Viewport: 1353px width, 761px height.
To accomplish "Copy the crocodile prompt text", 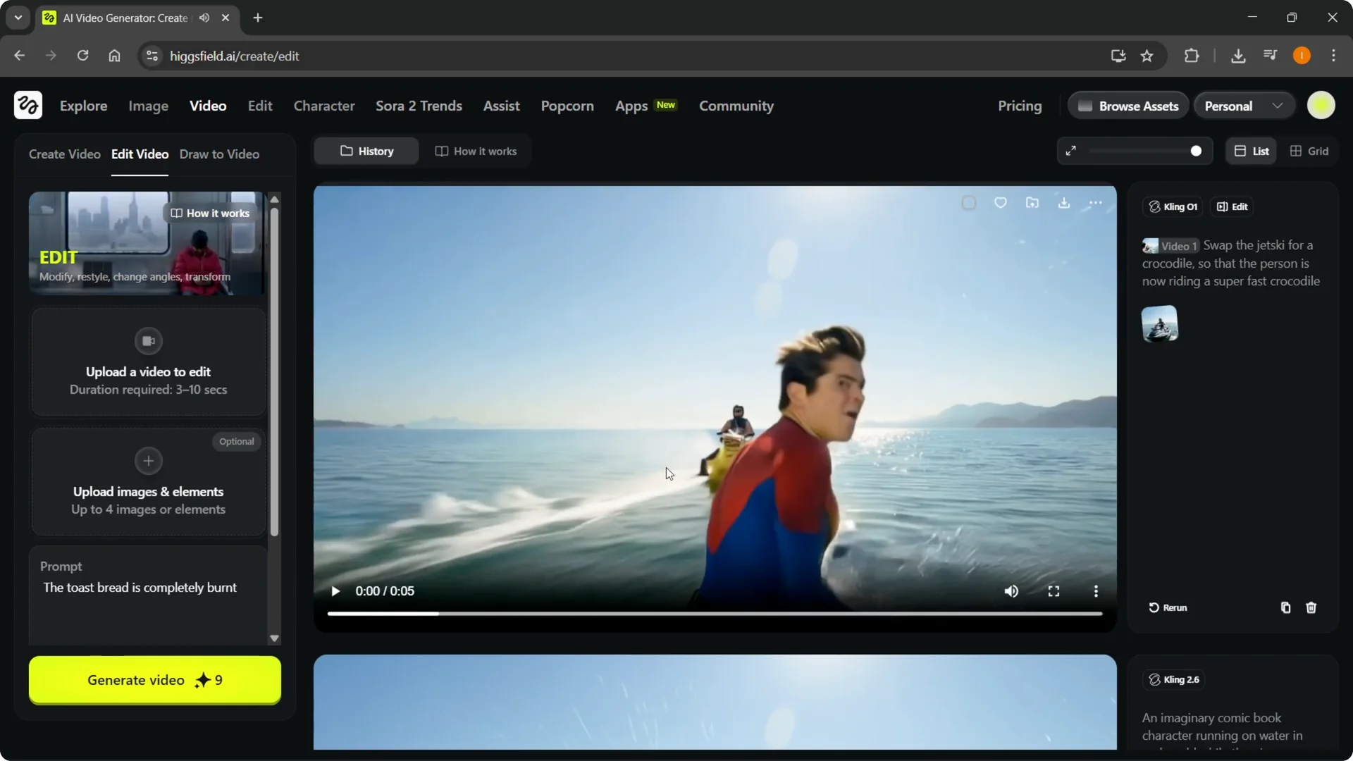I will tap(1285, 607).
